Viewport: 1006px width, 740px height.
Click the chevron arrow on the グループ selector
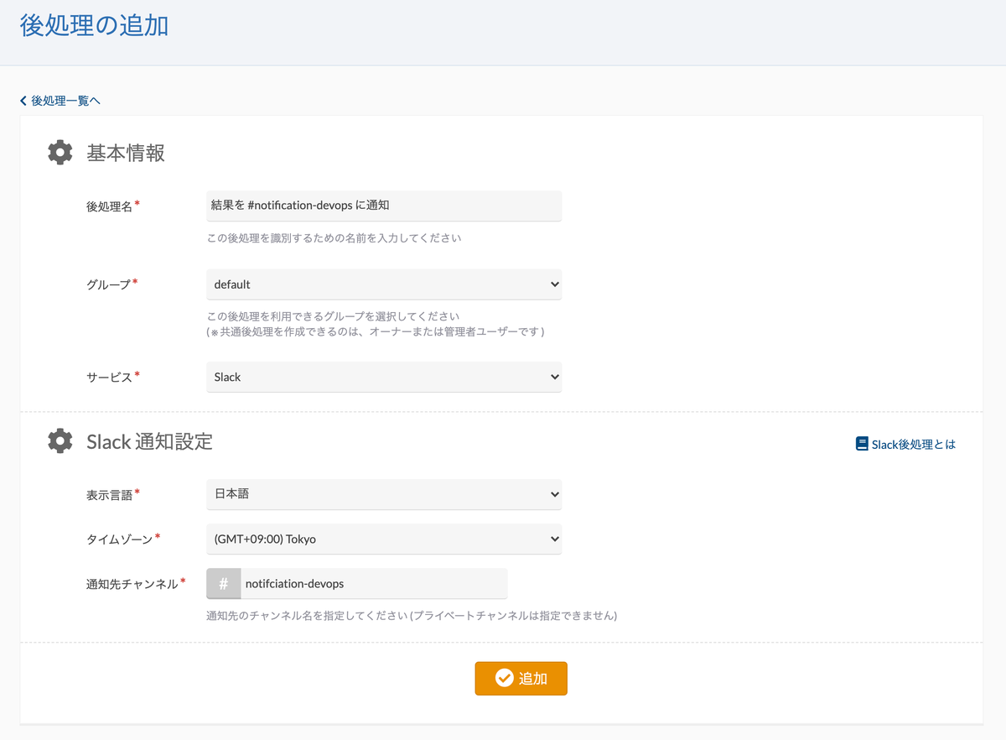[554, 284]
